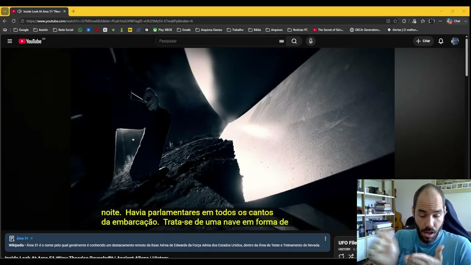Open the media music control icon
This screenshot has height=265, width=471.
click(x=414, y=21)
